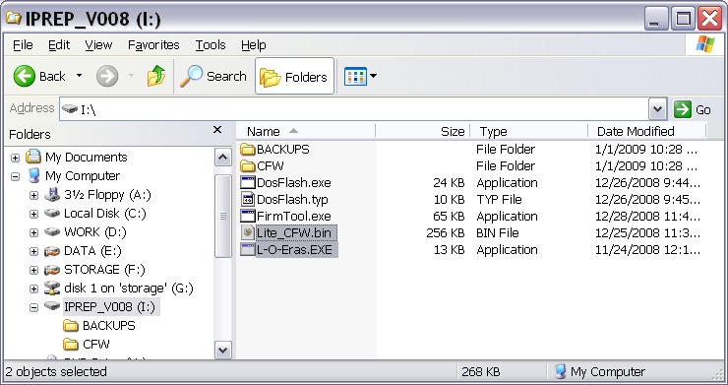
Task: Close the Folders pane
Action: [217, 130]
